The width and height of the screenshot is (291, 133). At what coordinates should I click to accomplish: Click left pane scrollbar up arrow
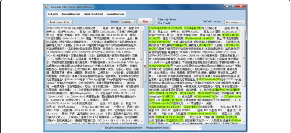[x=142, y=28]
